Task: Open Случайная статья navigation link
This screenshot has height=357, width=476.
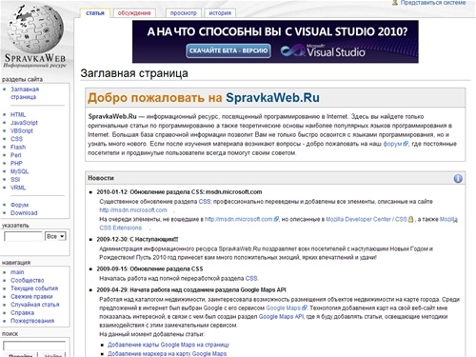Action: click(x=35, y=305)
